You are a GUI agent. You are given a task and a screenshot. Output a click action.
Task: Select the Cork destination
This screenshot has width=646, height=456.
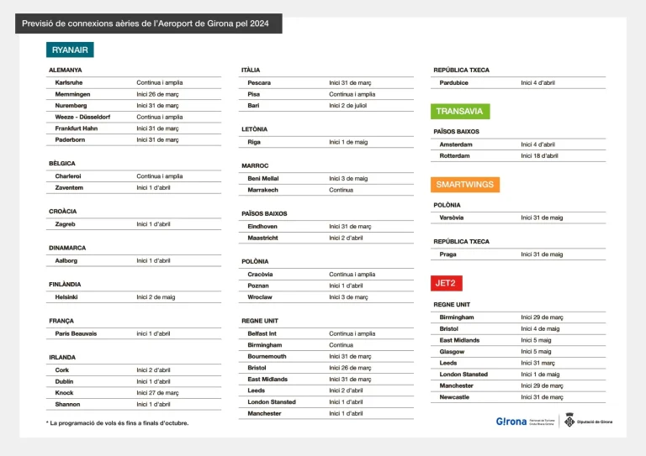(x=61, y=370)
